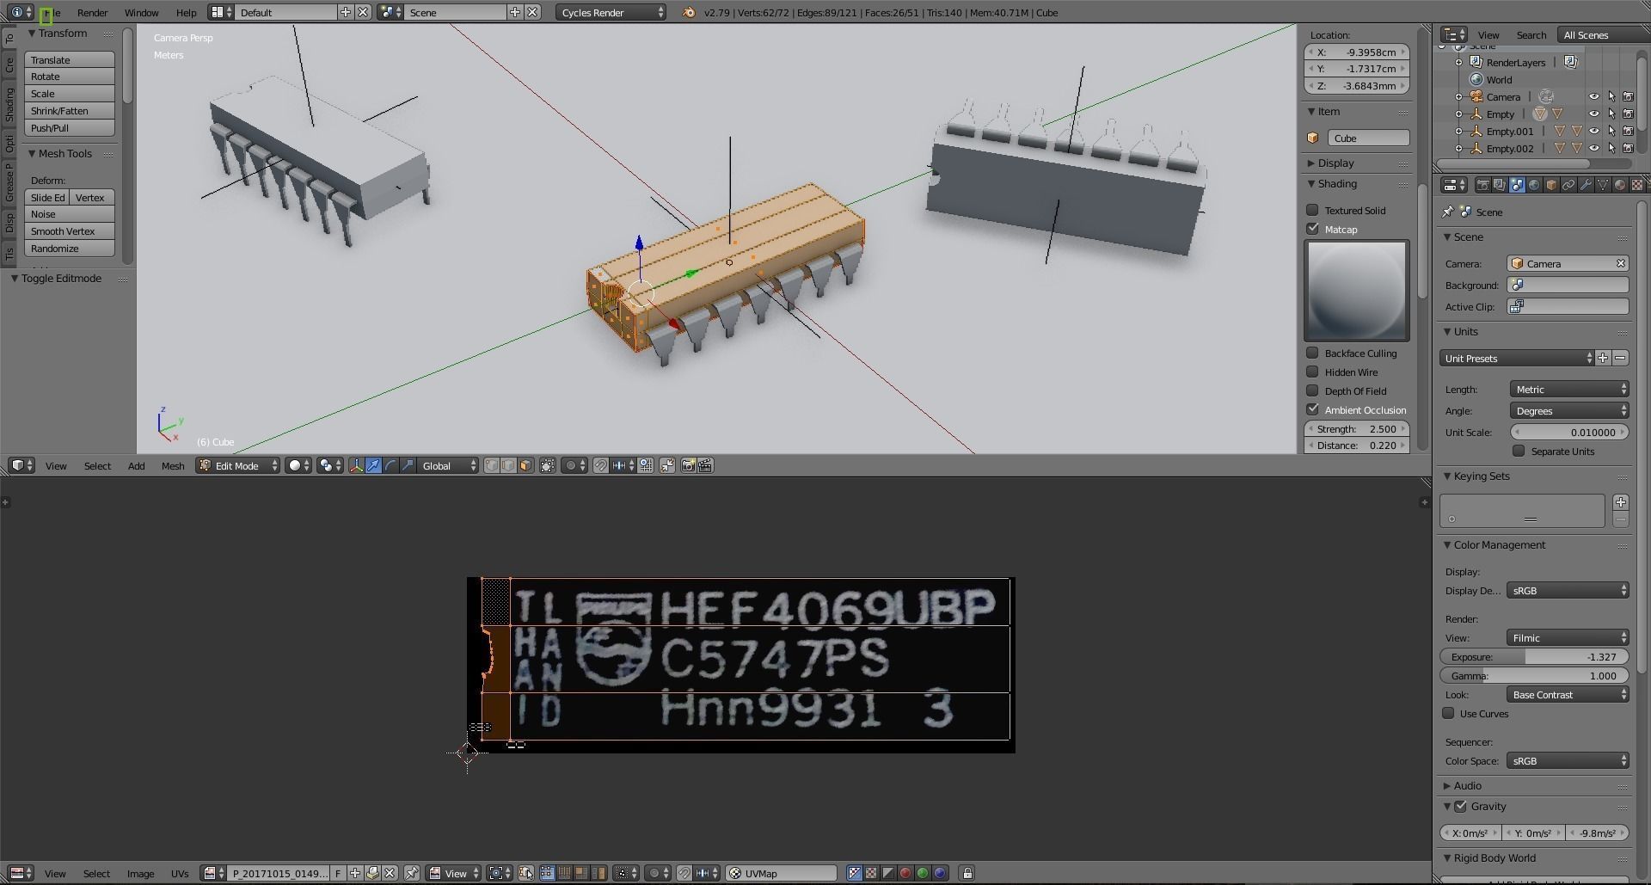Open the Render properties tab
The height and width of the screenshot is (885, 1651).
click(x=1483, y=185)
